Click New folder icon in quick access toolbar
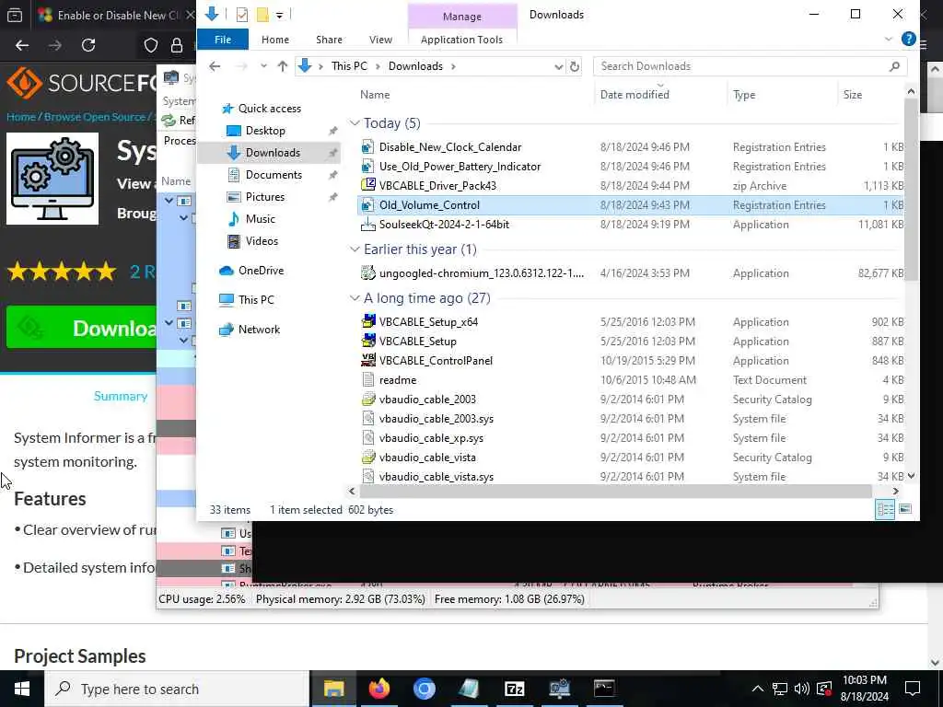 (x=262, y=15)
